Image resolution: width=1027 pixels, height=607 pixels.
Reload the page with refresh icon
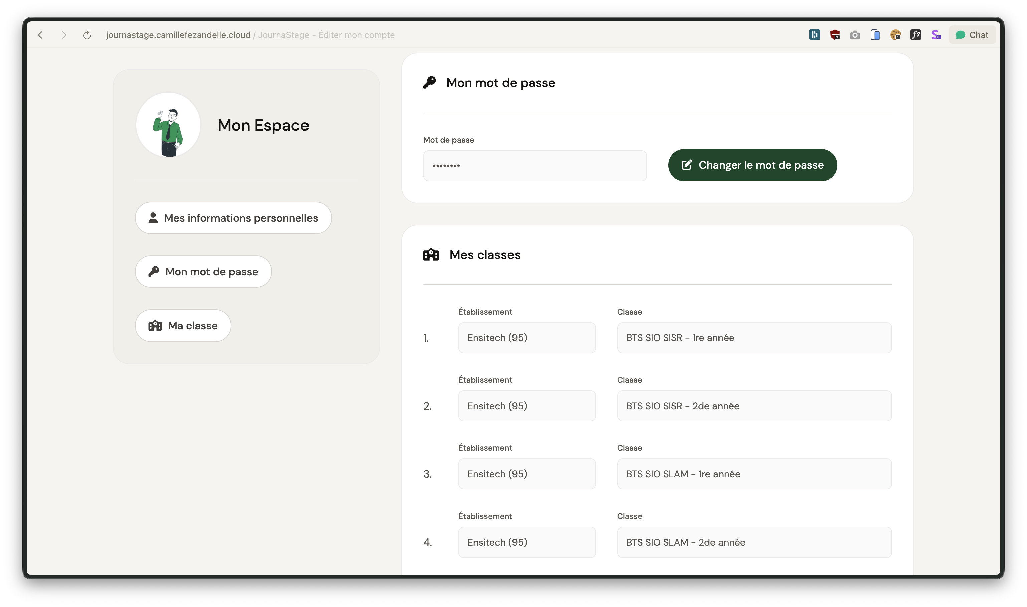click(x=87, y=35)
